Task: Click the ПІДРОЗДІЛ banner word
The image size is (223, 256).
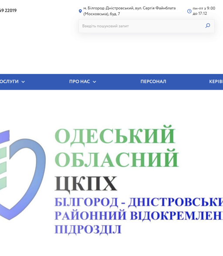Action: pos(88,229)
